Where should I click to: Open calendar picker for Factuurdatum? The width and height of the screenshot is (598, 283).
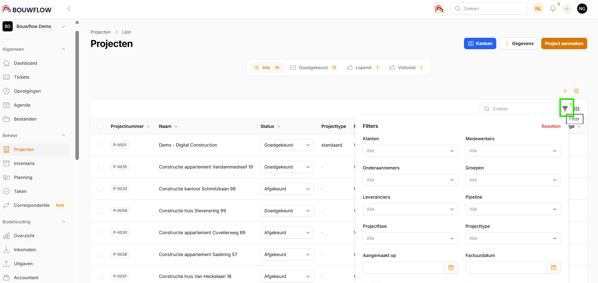[x=554, y=267]
